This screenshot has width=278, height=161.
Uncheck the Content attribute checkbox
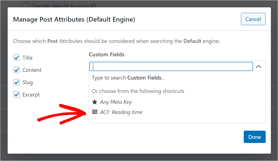(16, 70)
